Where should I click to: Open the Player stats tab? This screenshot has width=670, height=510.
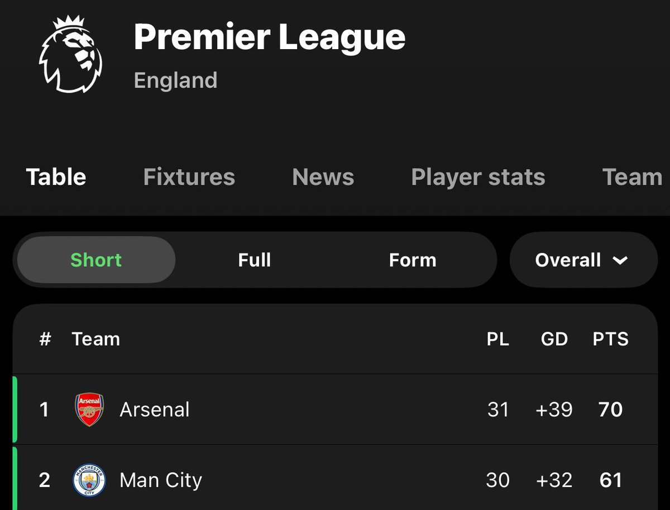[478, 177]
